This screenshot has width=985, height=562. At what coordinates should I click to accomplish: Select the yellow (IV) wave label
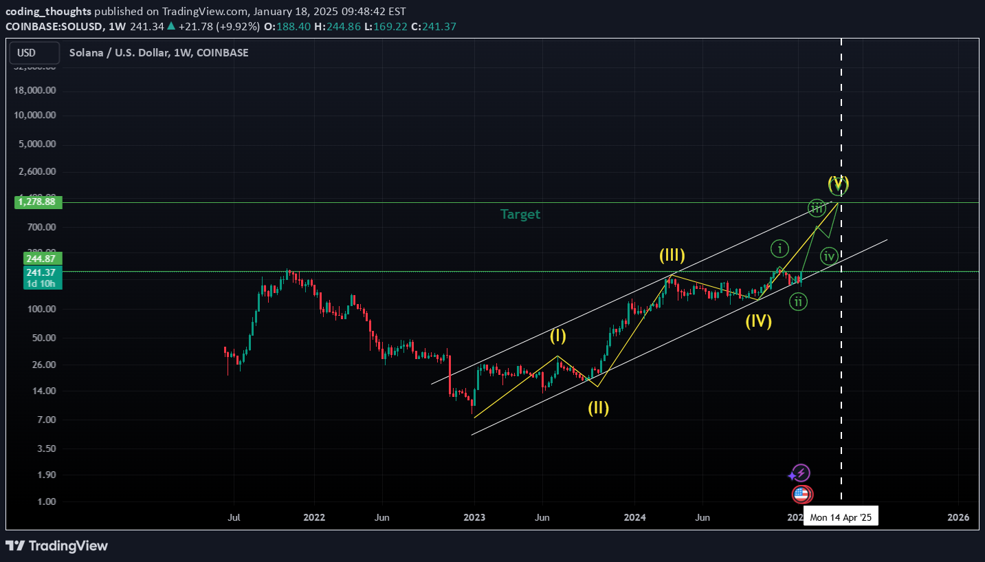click(759, 321)
